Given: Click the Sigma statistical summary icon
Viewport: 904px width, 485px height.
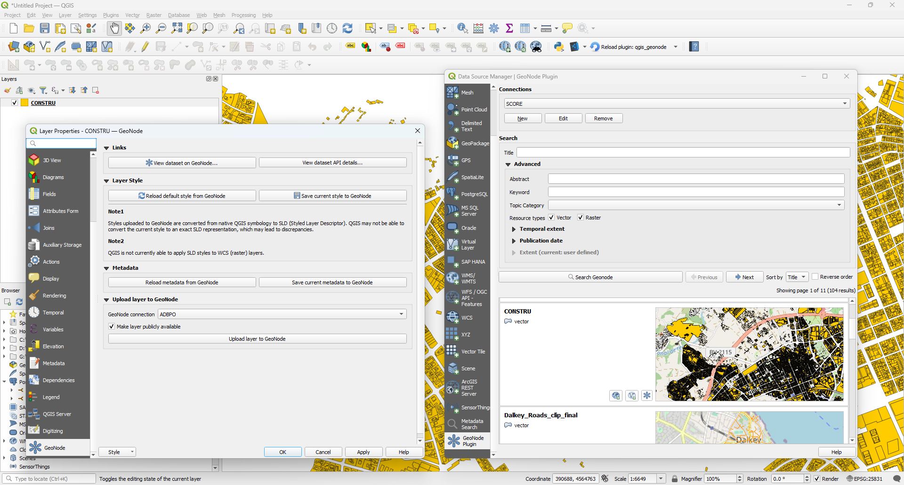Looking at the screenshot, I should point(509,28).
